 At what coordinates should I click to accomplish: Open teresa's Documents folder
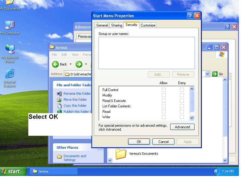pos(120,154)
